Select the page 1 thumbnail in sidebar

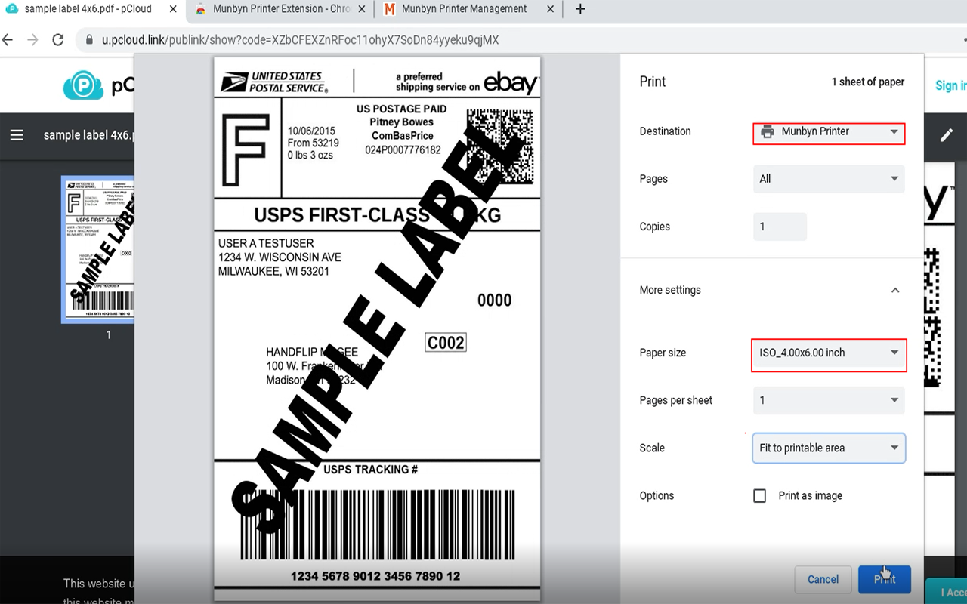pos(97,249)
